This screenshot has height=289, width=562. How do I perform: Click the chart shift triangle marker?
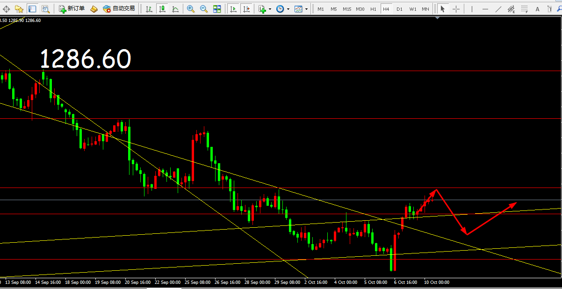tap(437, 18)
